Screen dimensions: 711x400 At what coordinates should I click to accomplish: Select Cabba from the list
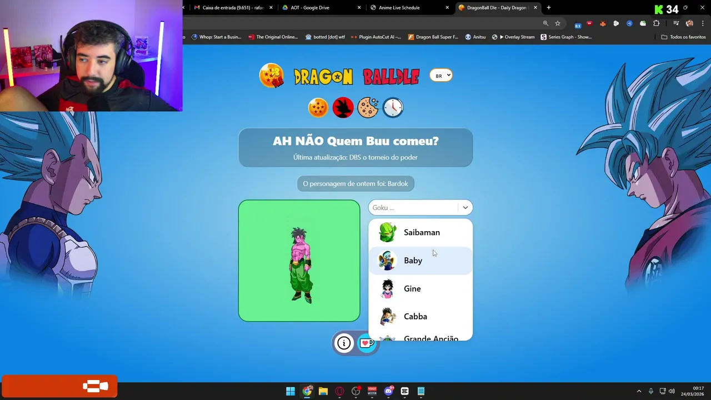coord(420,316)
